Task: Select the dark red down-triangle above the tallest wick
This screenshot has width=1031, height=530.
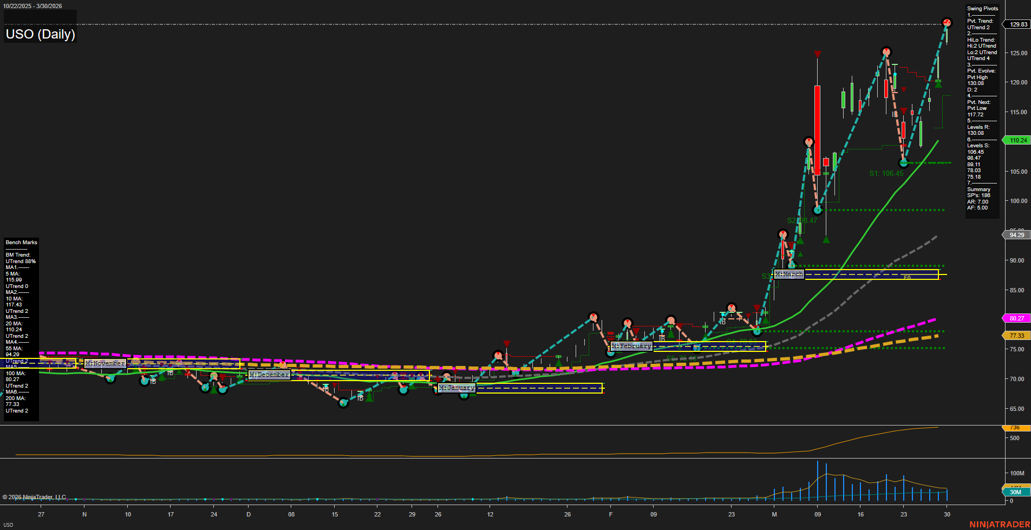Action: pyautogui.click(x=817, y=54)
